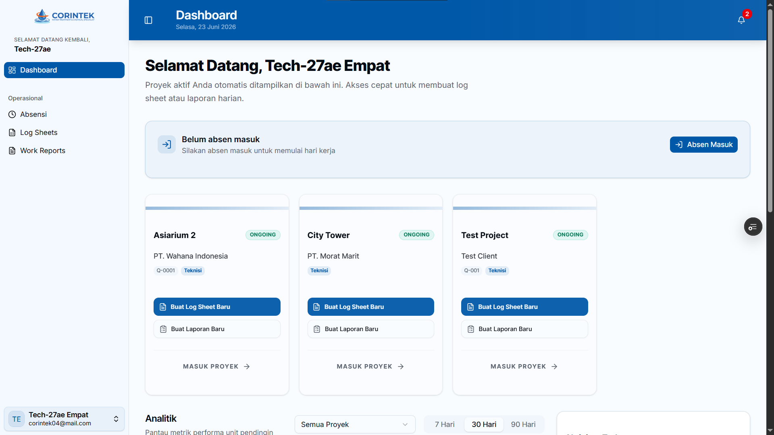774x435 pixels.
Task: Click the Test Client name
Action: pos(479,256)
